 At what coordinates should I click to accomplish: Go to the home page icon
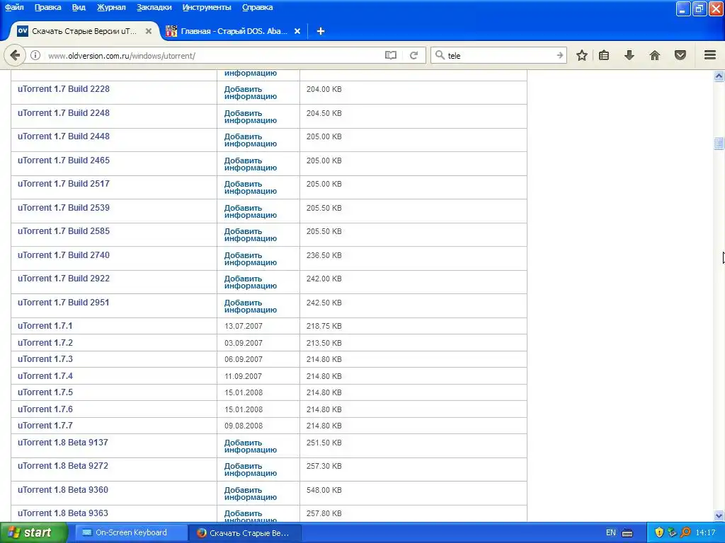pyautogui.click(x=655, y=55)
